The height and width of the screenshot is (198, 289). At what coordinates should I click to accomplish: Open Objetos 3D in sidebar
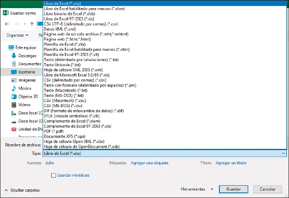(x=28, y=96)
